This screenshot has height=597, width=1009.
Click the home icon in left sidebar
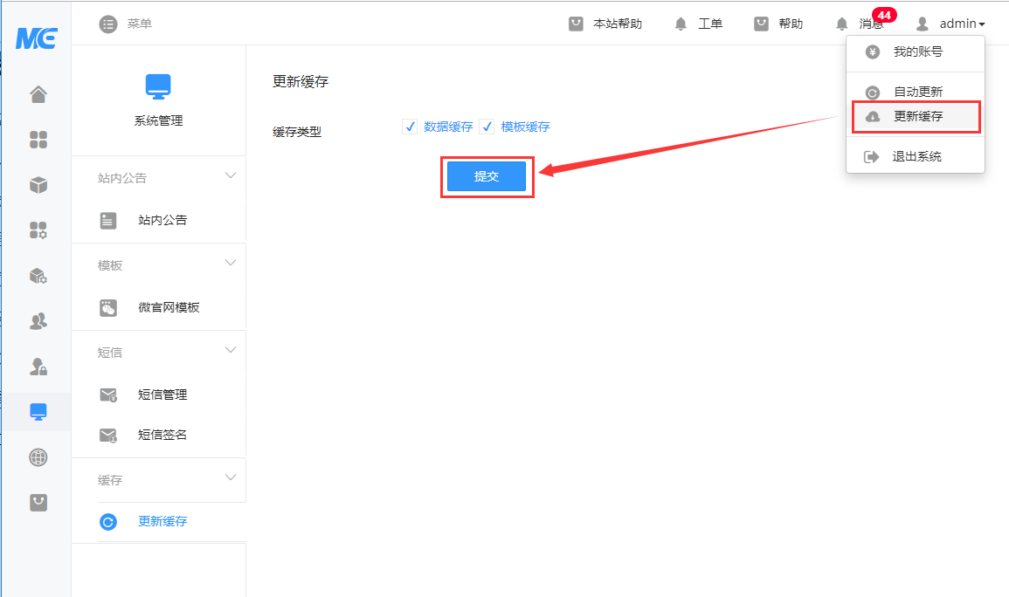point(38,94)
